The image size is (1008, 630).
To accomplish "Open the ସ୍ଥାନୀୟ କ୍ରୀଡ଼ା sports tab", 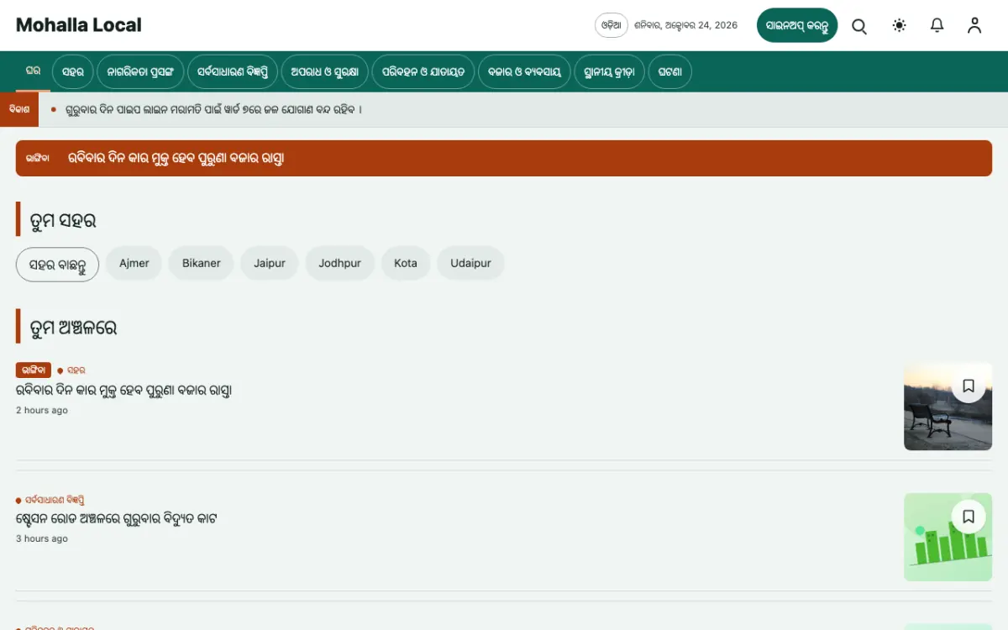I will click(x=610, y=72).
